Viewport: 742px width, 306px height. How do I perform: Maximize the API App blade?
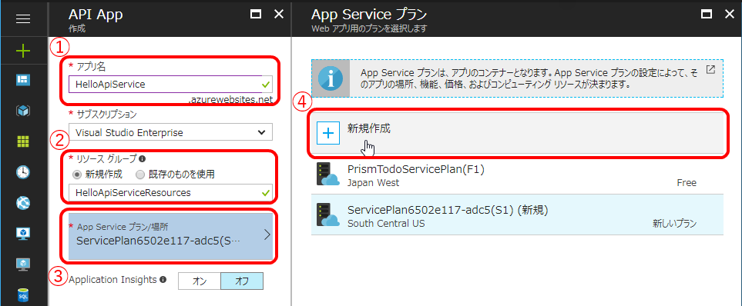click(256, 14)
